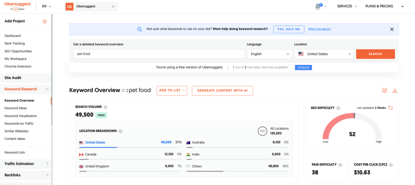Click the SEO Difficulty refresh icon
Image resolution: width=415 pixels, height=185 pixels.
click(391, 108)
